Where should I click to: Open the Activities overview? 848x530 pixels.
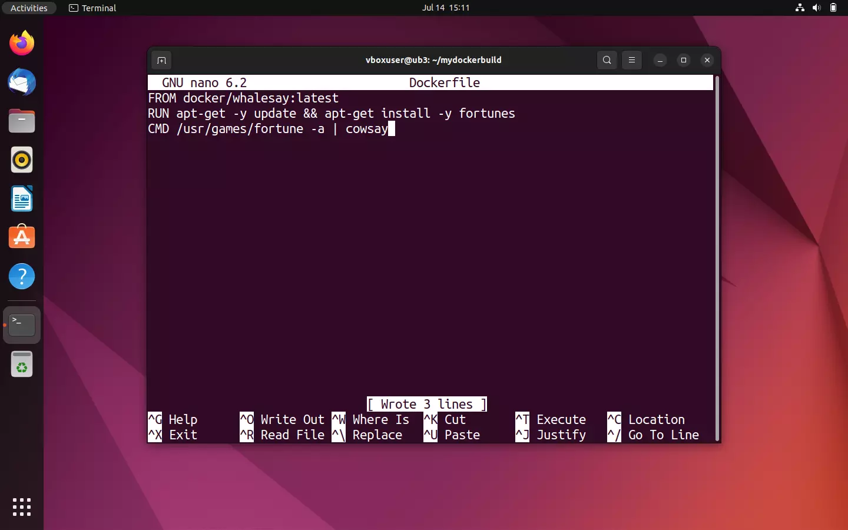tap(29, 8)
